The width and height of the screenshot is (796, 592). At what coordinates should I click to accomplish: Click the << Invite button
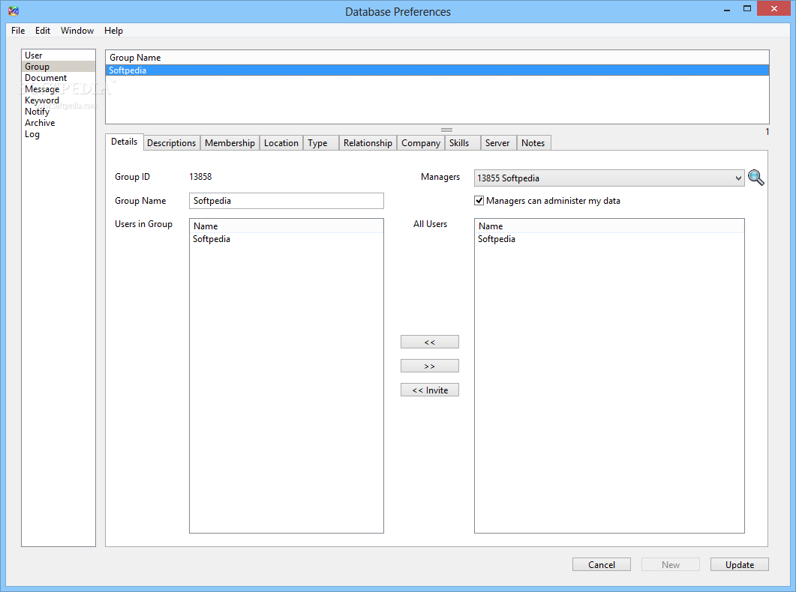coord(429,390)
